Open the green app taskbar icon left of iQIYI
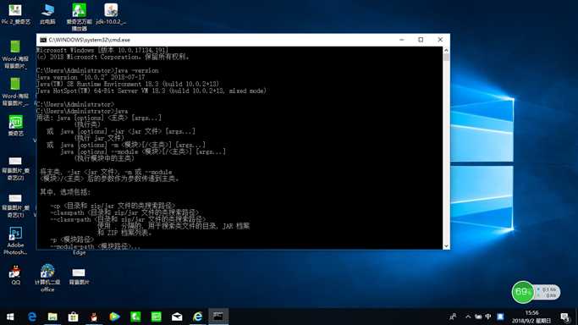 (x=135, y=317)
